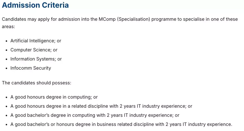Click the bullet before Information Systems
The image size is (244, 131).
click(x=6, y=59)
